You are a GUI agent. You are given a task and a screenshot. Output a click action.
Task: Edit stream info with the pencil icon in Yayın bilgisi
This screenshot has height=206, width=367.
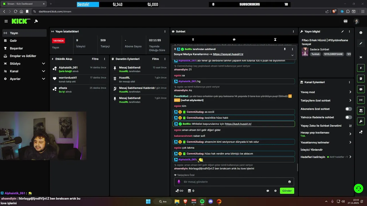coord(342,31)
